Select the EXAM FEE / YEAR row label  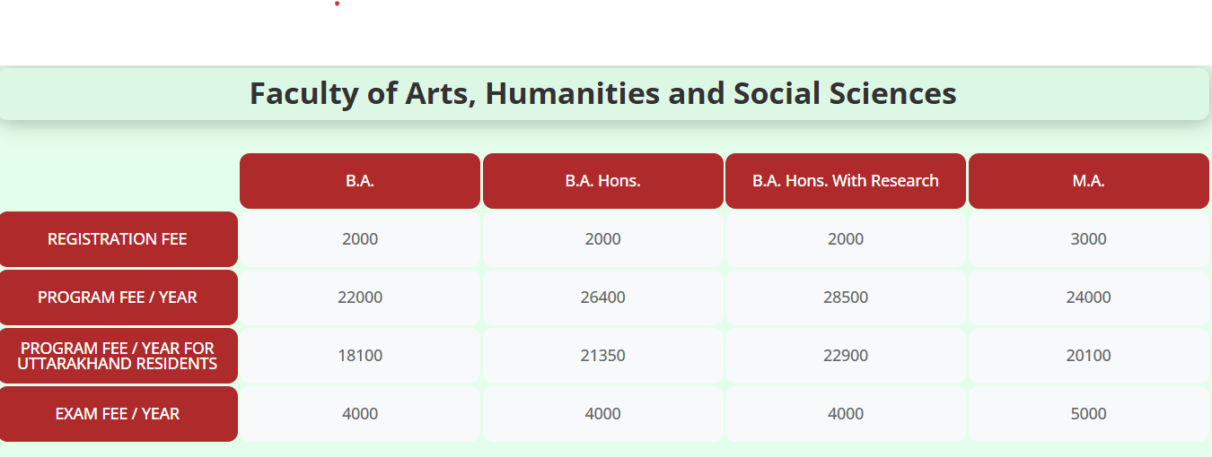[118, 414]
